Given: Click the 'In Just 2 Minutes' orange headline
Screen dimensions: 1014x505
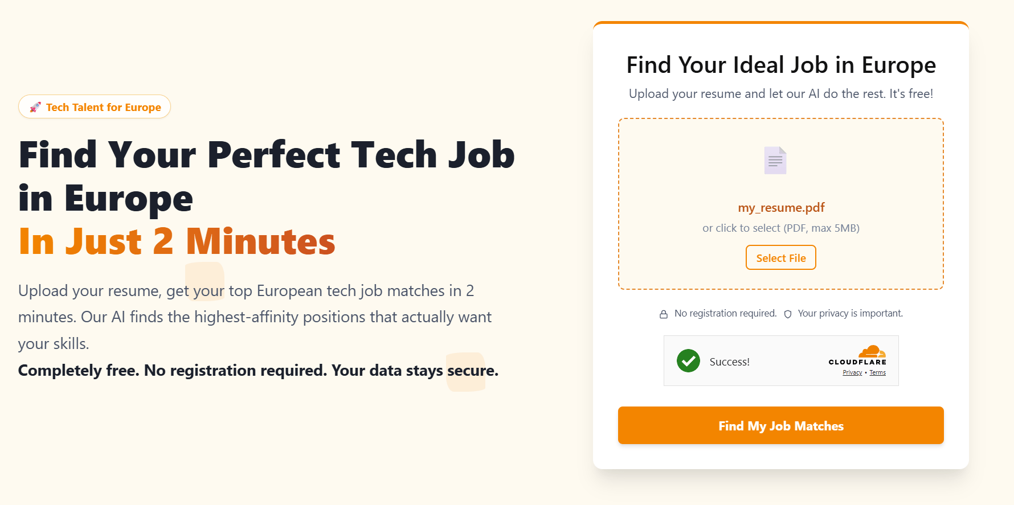Looking at the screenshot, I should tap(177, 241).
